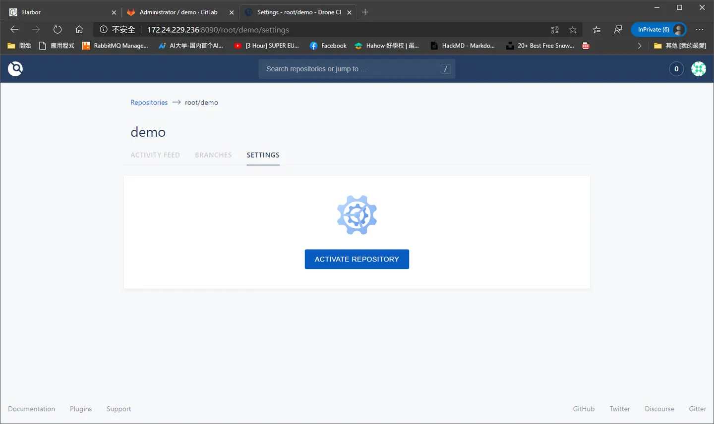Go to browser home page icon
Screen dimensions: 714x424
(x=79, y=30)
